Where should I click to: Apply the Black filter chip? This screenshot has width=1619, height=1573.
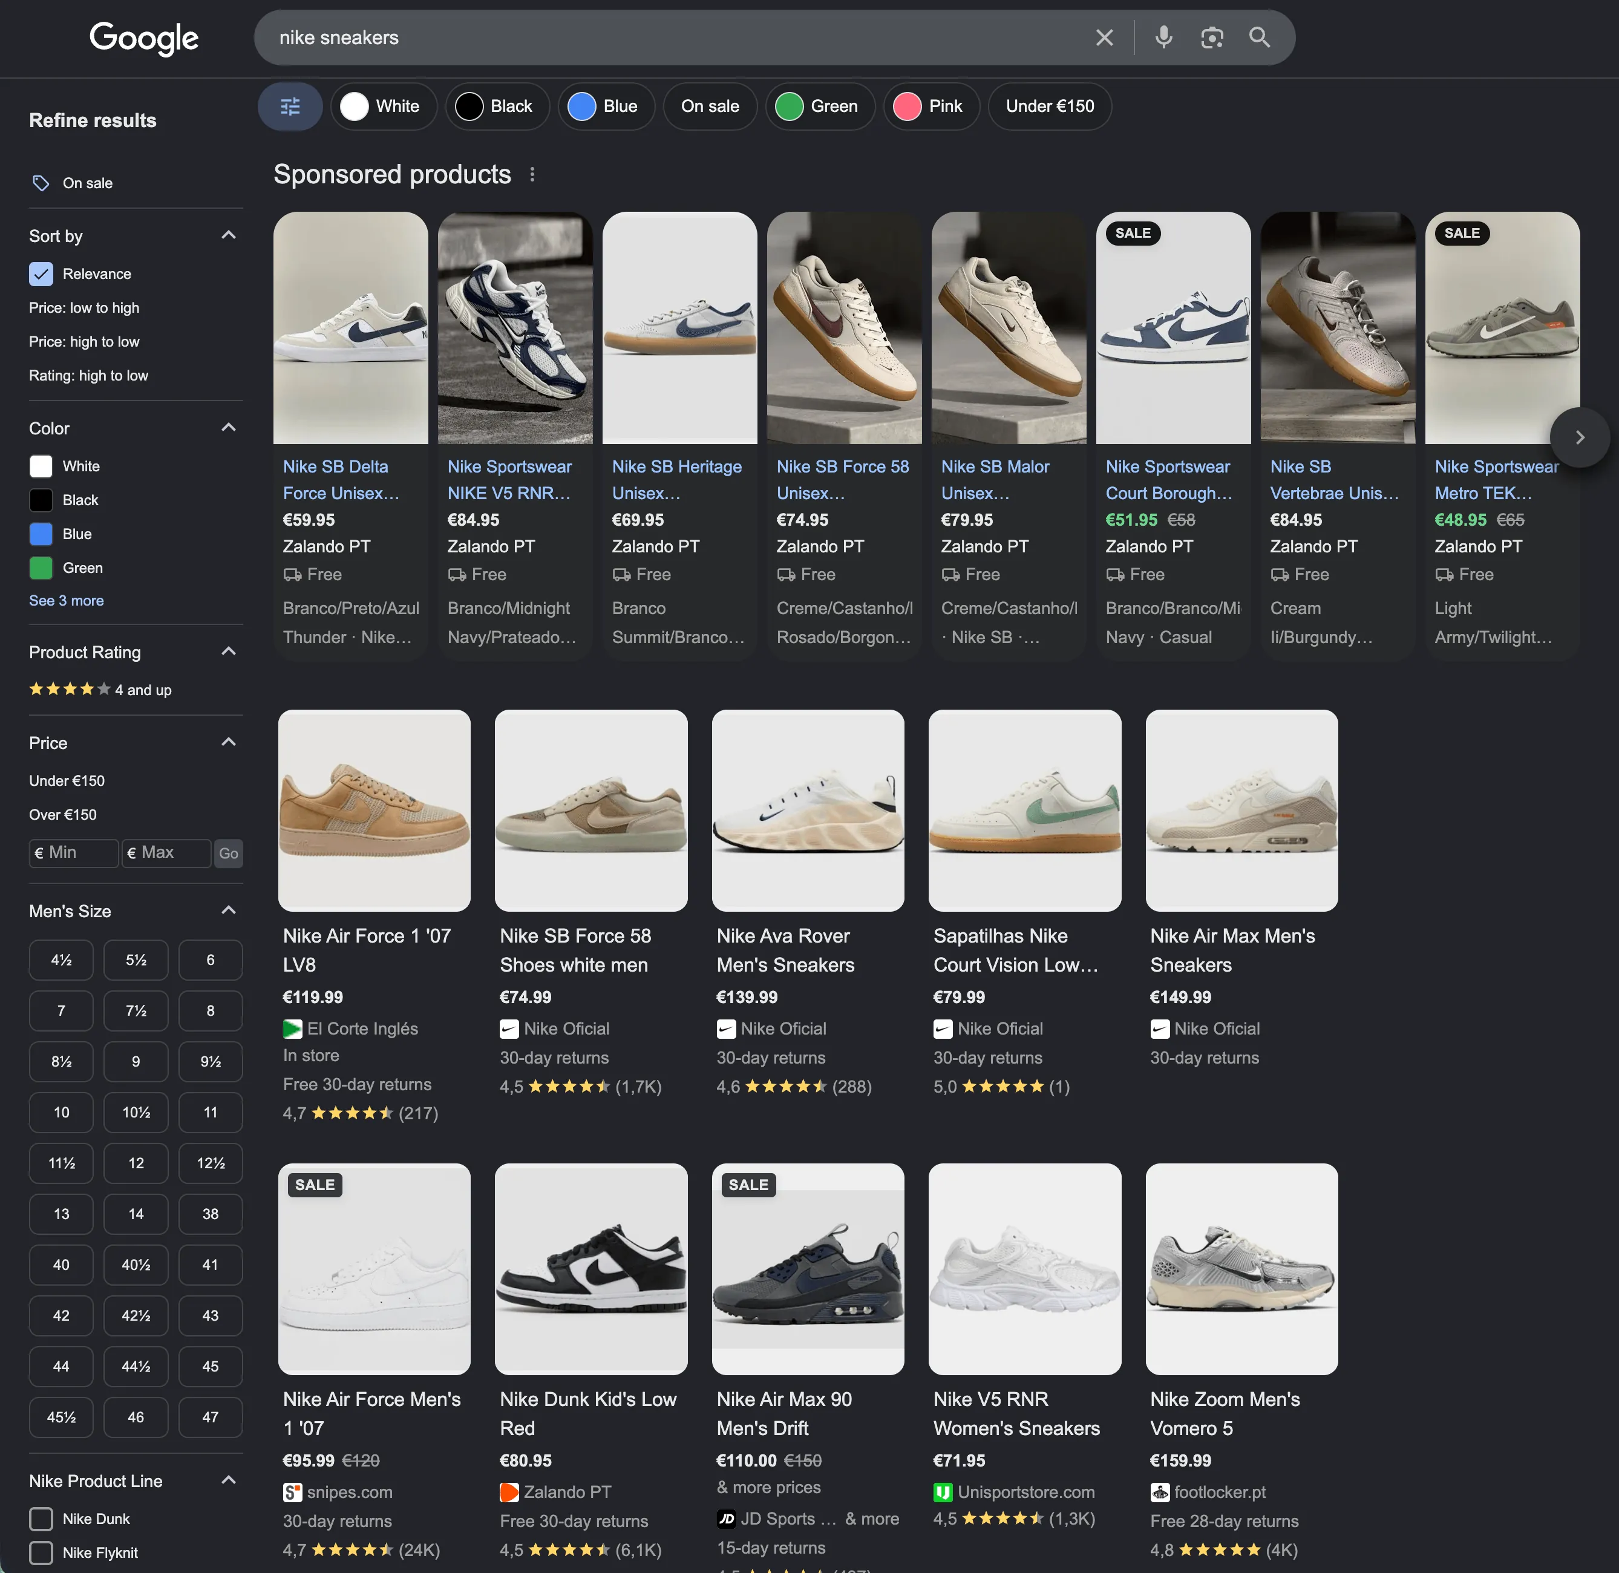coord(497,106)
